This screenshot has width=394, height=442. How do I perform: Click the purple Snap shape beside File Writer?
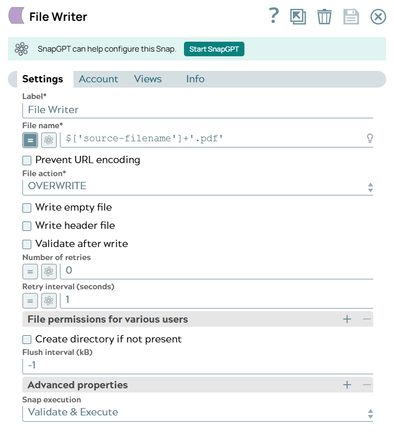17,16
